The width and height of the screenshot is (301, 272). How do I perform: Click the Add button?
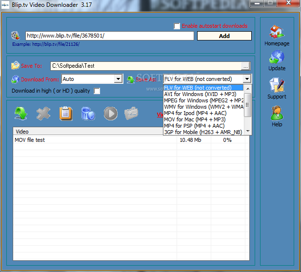pos(224,36)
